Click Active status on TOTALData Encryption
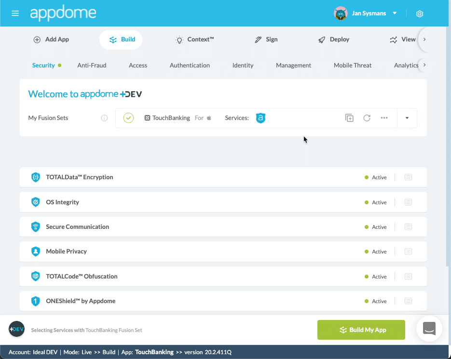Screen dimensions: 451x359 pos(376,177)
